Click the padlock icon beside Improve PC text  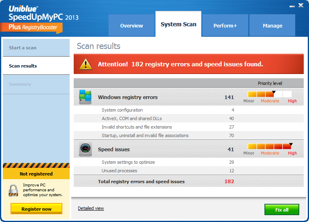click(13, 190)
